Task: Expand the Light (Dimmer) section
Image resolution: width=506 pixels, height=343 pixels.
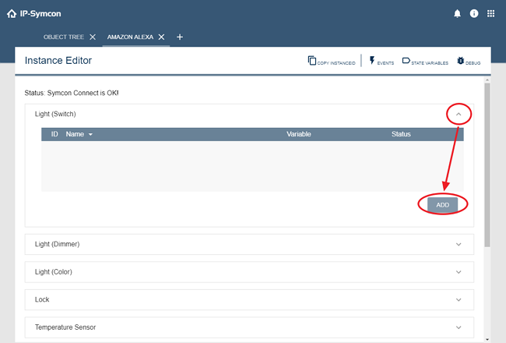Action: pyautogui.click(x=459, y=244)
